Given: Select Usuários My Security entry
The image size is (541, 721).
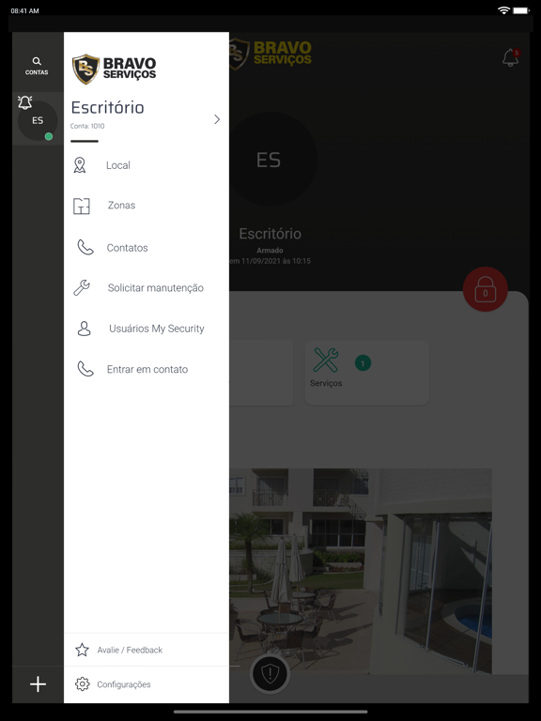Looking at the screenshot, I should point(147,329).
